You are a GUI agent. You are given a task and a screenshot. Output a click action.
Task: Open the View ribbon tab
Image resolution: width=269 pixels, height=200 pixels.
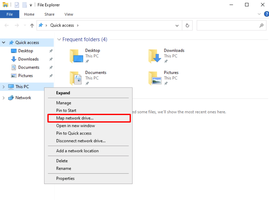[69, 14]
